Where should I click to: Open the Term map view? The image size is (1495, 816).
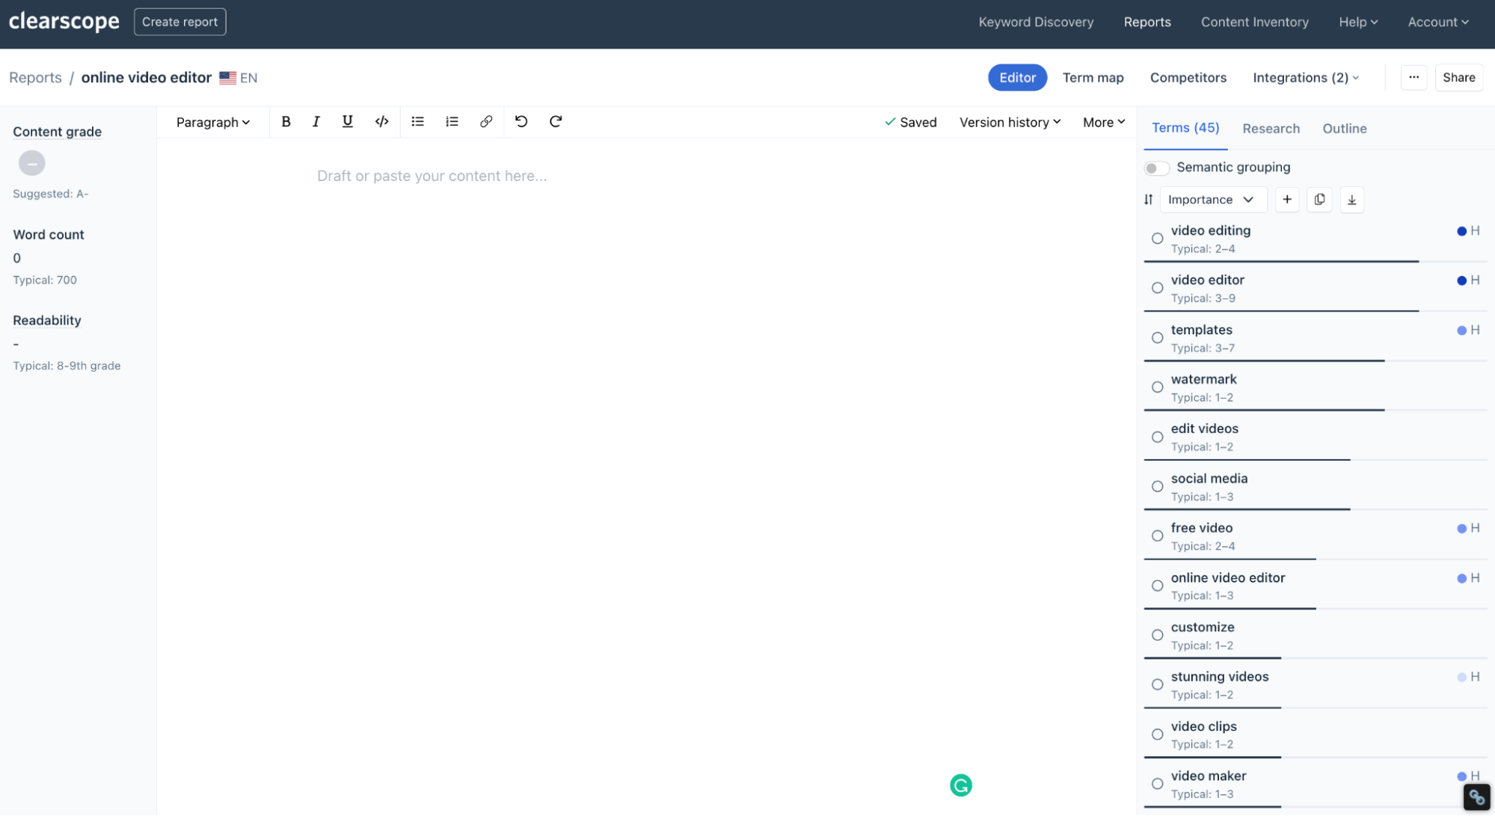[1093, 78]
